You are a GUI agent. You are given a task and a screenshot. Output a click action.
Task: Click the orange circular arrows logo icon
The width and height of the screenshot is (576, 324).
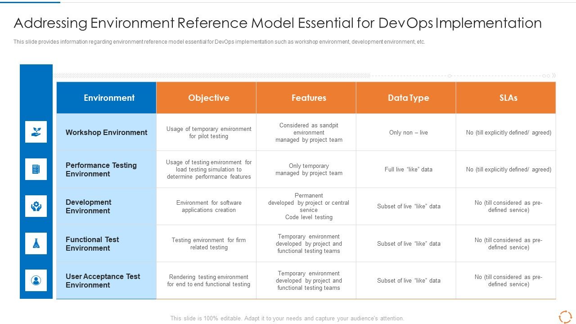coord(565,317)
